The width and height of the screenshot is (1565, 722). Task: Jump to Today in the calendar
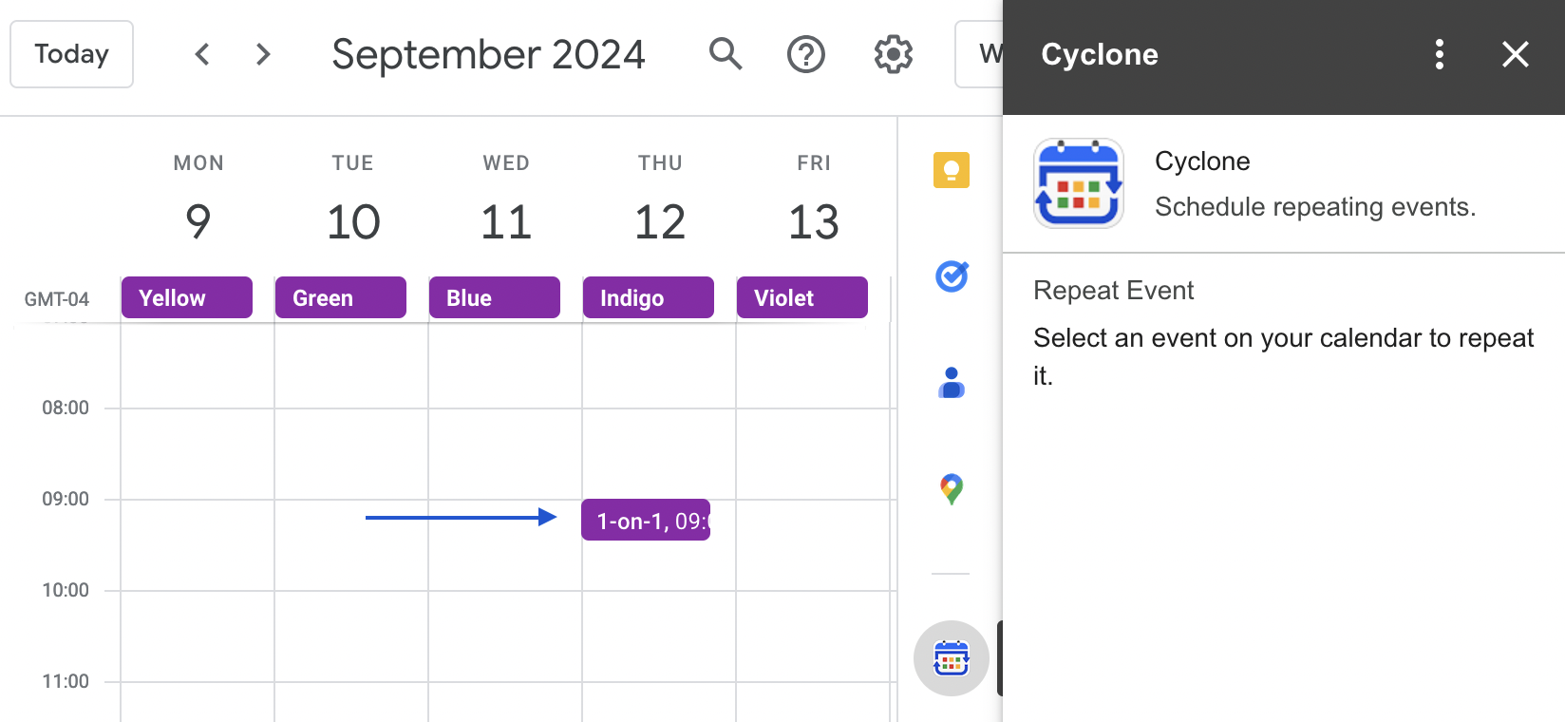coord(71,54)
